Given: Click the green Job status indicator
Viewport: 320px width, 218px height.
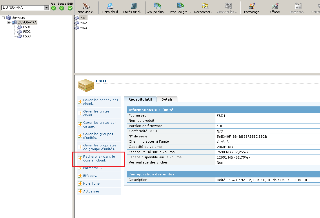Looking at the screenshot, I should [x=53, y=8].
